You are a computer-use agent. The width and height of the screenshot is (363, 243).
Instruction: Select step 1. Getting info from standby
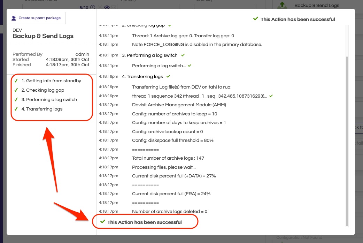click(x=51, y=81)
